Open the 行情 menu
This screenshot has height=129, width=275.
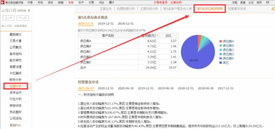[x=30, y=2]
